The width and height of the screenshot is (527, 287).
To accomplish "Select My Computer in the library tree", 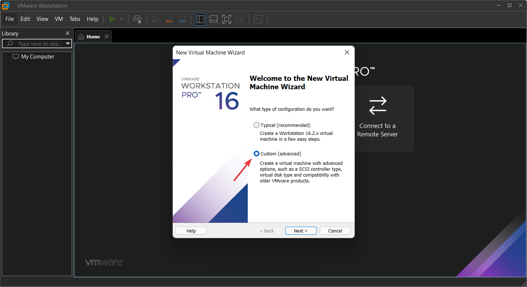I will tap(33, 57).
